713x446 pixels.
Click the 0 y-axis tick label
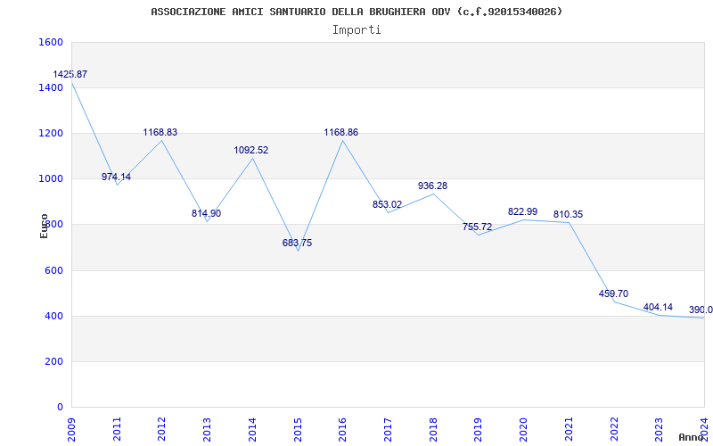coord(60,408)
